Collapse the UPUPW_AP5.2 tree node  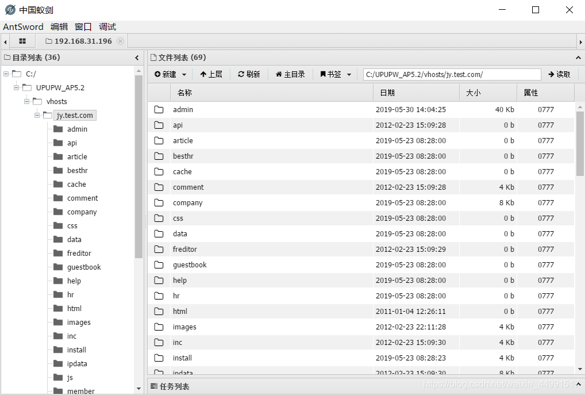(x=16, y=88)
